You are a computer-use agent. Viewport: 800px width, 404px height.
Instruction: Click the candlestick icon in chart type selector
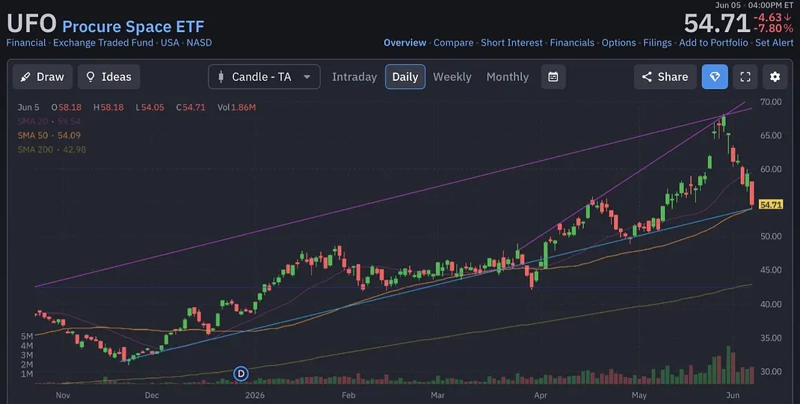tap(221, 76)
